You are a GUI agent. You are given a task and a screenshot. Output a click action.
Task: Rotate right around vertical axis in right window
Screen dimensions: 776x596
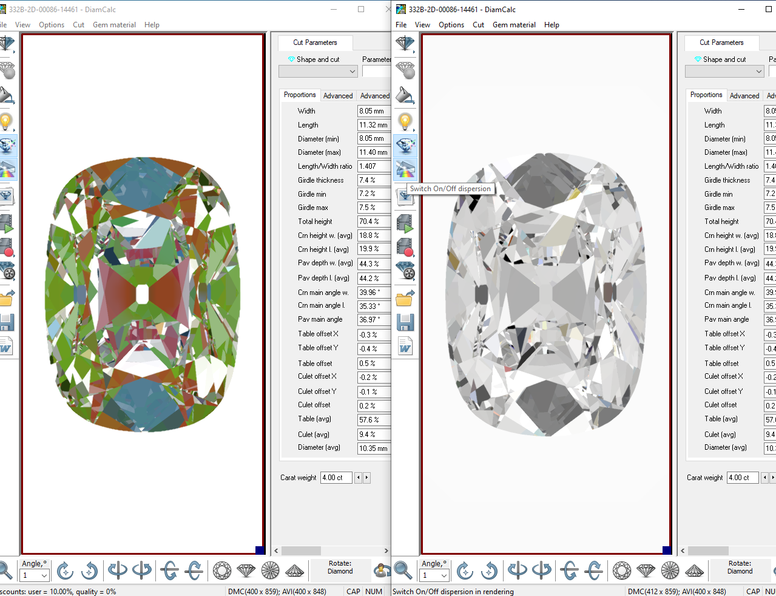pyautogui.click(x=542, y=571)
